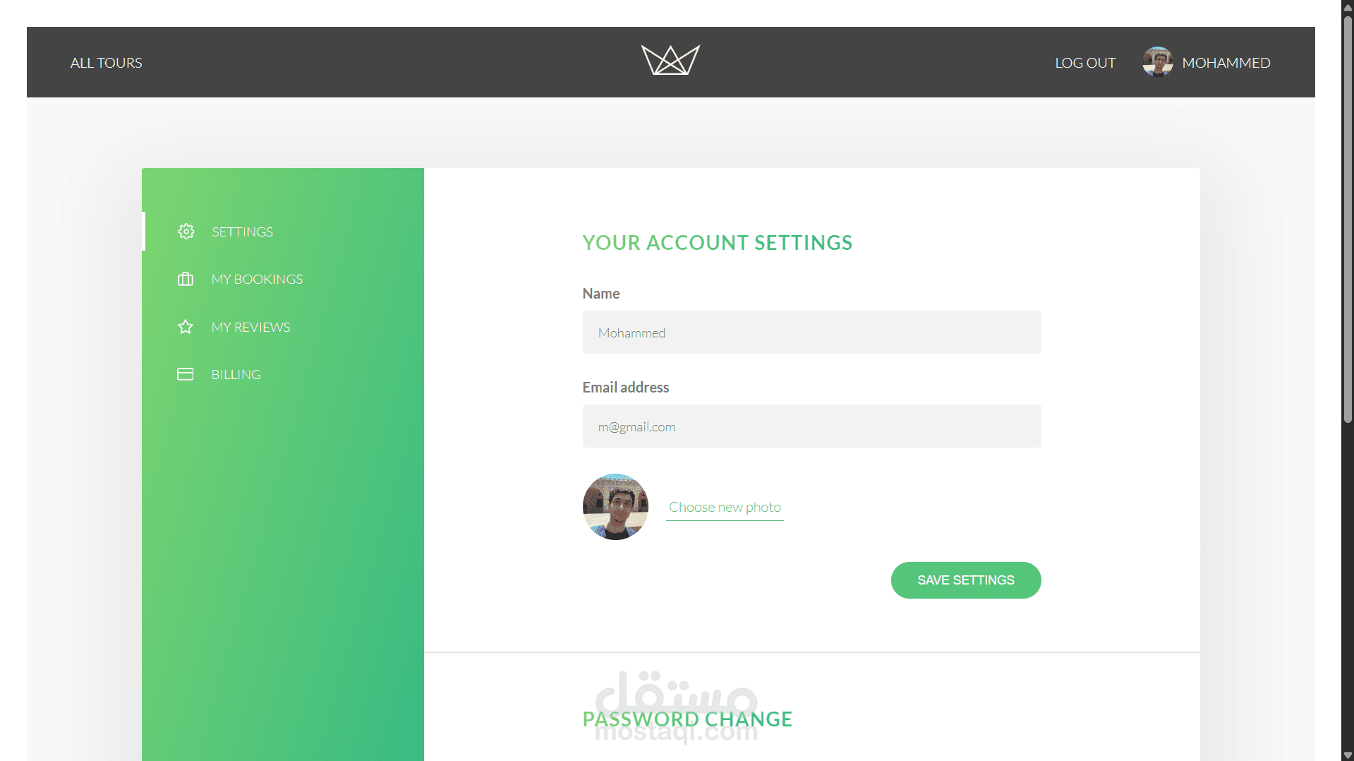Image resolution: width=1354 pixels, height=761 pixels.
Task: Click the crown logo in header
Action: point(670,60)
